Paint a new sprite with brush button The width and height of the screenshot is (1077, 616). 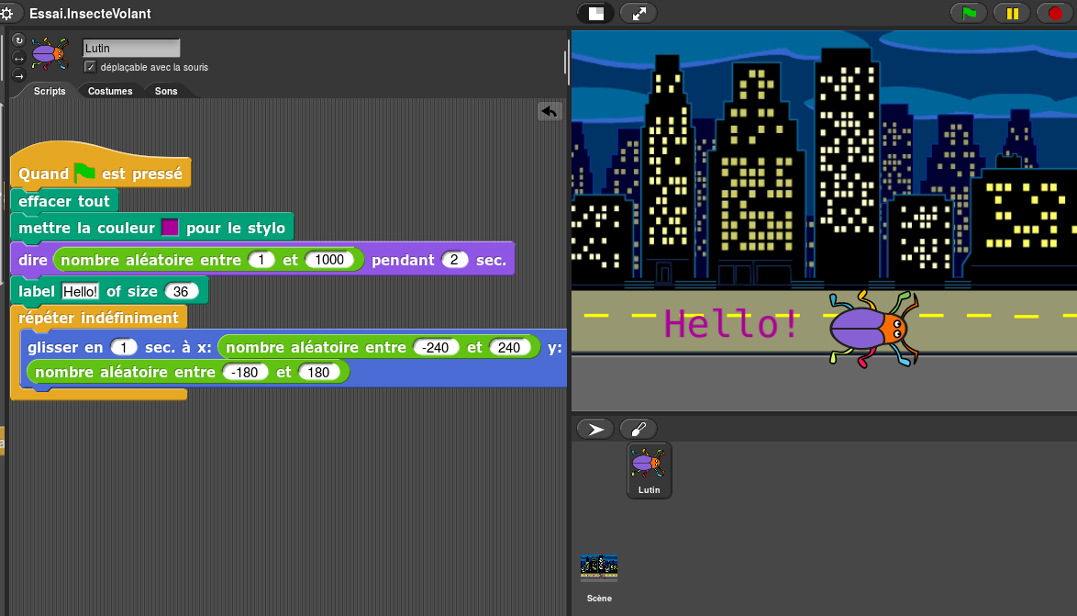coord(638,429)
